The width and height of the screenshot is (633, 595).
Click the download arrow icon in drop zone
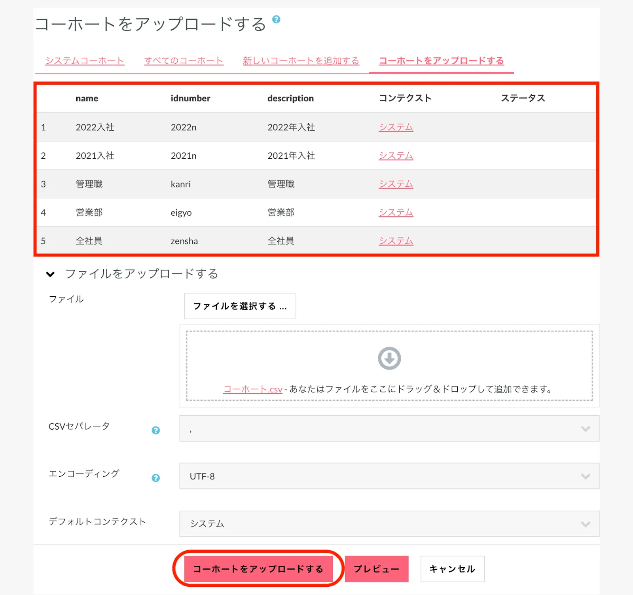click(x=389, y=358)
